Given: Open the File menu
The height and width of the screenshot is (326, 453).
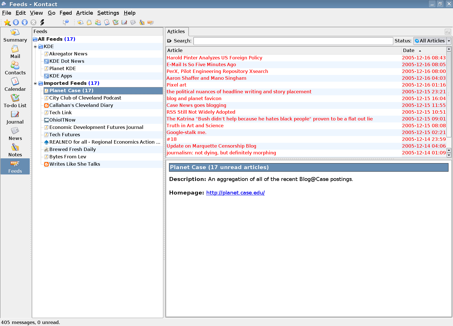Looking at the screenshot, I should [x=7, y=13].
